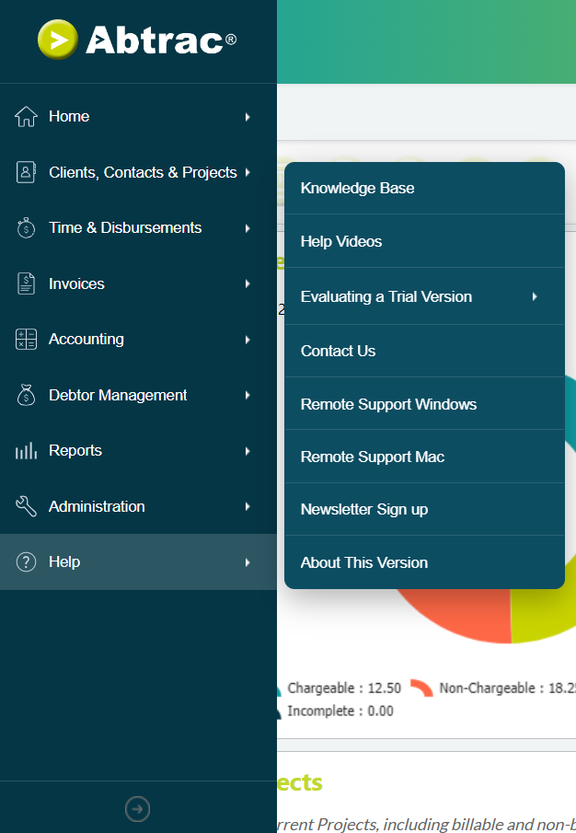The width and height of the screenshot is (576, 833).
Task: Select Evaluating a Trial Version
Action: click(x=424, y=296)
